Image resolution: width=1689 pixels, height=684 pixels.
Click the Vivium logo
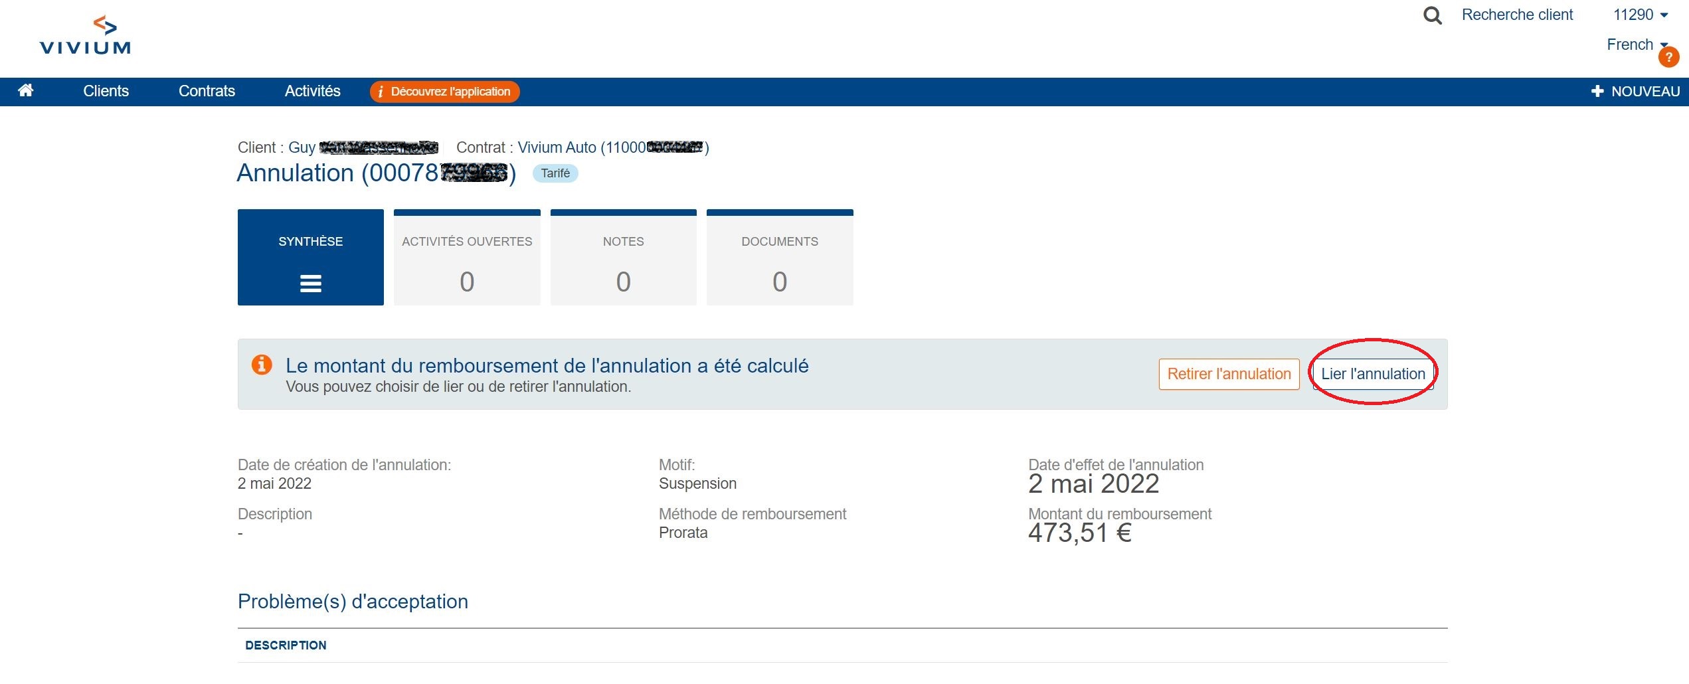[x=85, y=35]
